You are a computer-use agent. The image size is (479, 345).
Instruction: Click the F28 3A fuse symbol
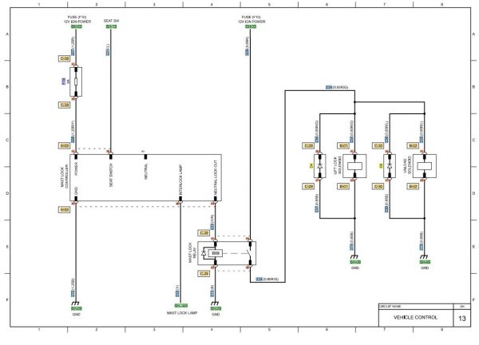(76, 82)
